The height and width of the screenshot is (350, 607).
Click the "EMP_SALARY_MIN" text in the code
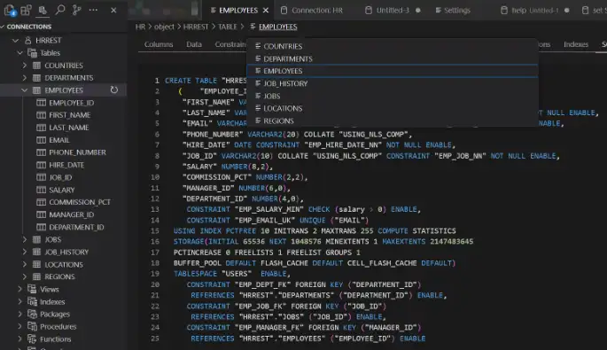pyautogui.click(x=269, y=209)
